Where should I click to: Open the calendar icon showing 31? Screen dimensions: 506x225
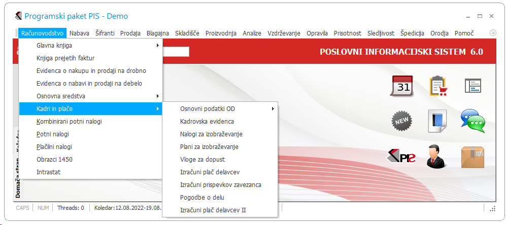(402, 86)
